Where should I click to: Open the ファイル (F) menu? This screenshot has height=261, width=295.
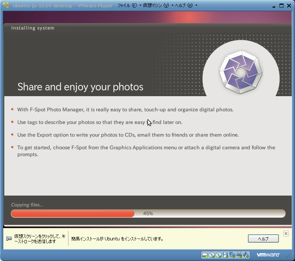click(x=129, y=5)
